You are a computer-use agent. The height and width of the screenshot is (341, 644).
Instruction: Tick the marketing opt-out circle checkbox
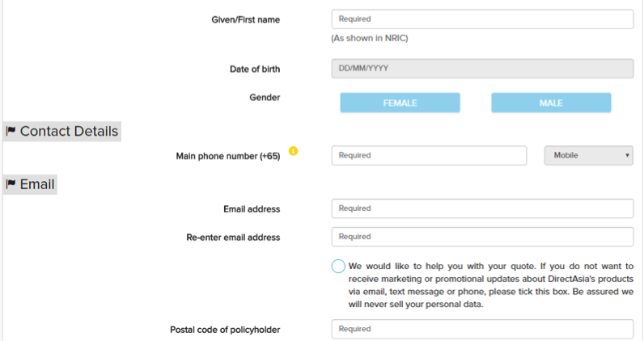pos(338,267)
